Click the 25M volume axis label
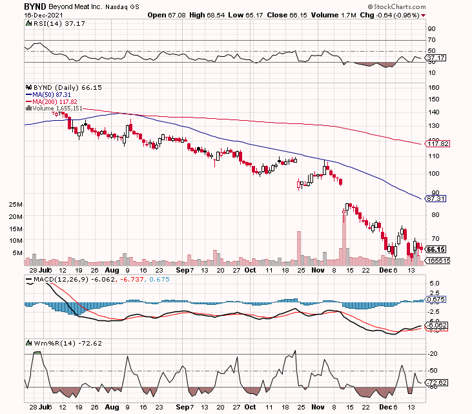Image resolution: width=472 pixels, height=414 pixels. 15,205
